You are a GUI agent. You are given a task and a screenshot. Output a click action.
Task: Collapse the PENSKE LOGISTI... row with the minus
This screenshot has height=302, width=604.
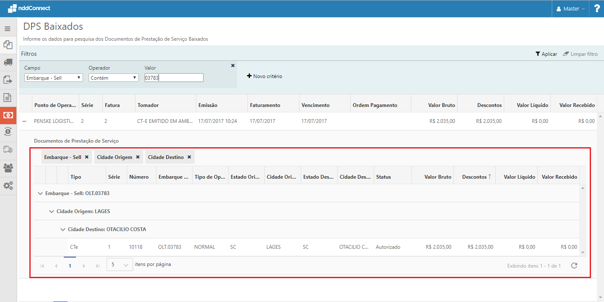click(24, 121)
